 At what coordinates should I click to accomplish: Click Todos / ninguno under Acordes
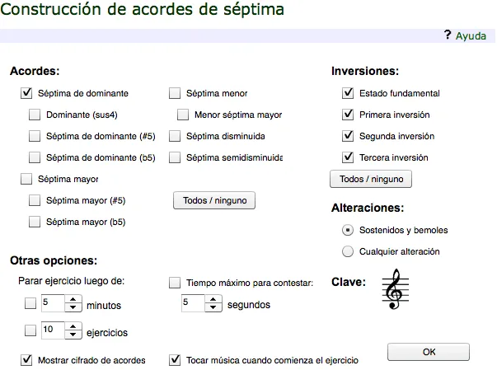(x=214, y=200)
